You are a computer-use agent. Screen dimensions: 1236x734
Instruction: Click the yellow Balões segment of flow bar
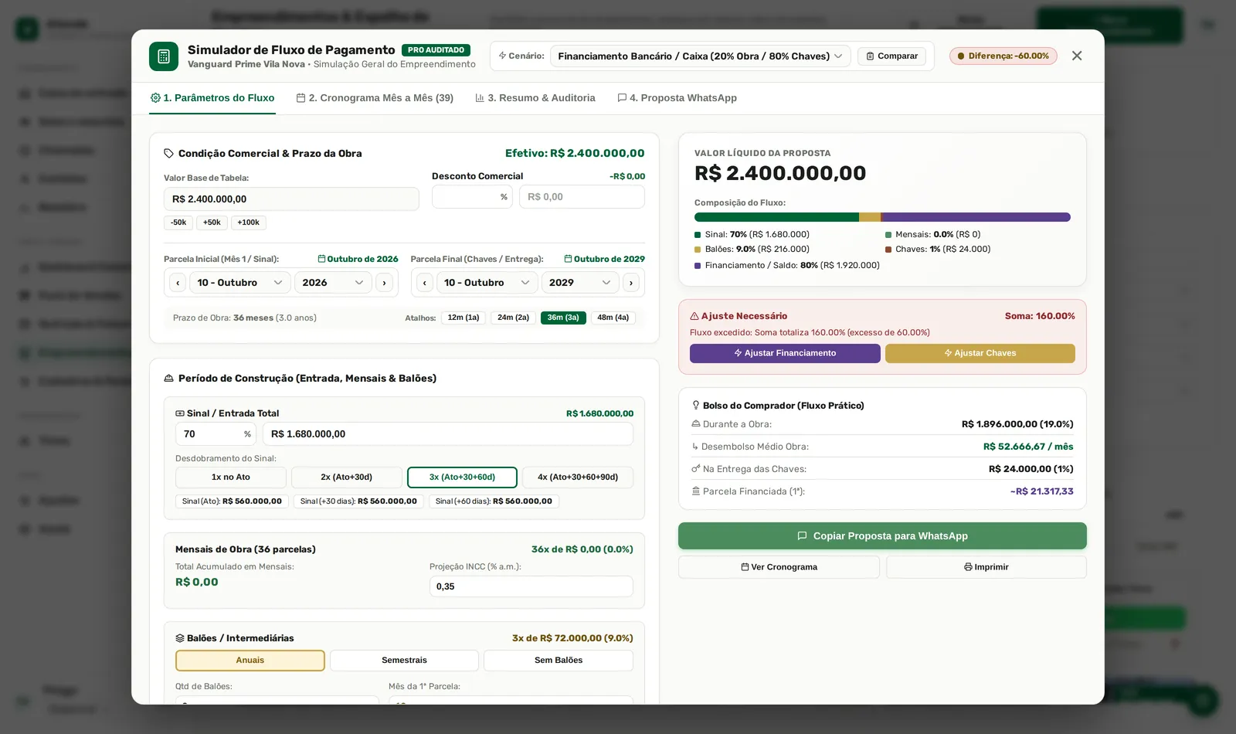870,217
